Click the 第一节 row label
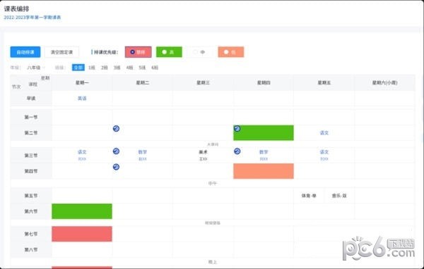 point(31,117)
